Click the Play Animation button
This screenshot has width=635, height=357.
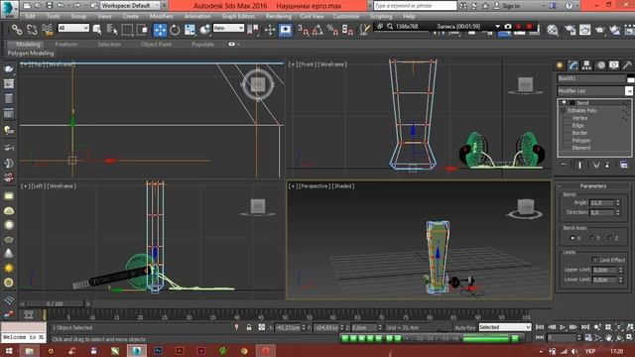pyautogui.click(x=563, y=327)
